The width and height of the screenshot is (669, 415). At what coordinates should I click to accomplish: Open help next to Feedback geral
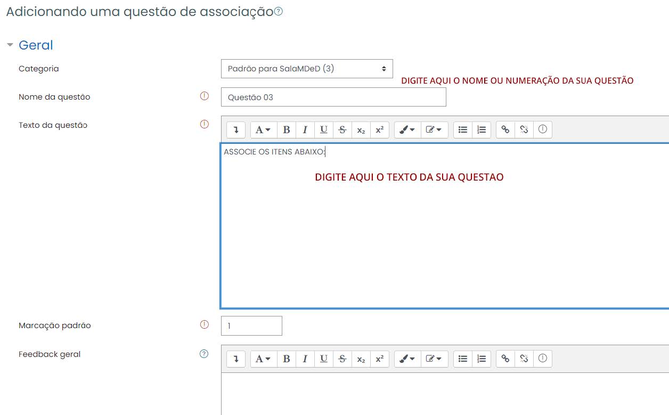(x=204, y=354)
